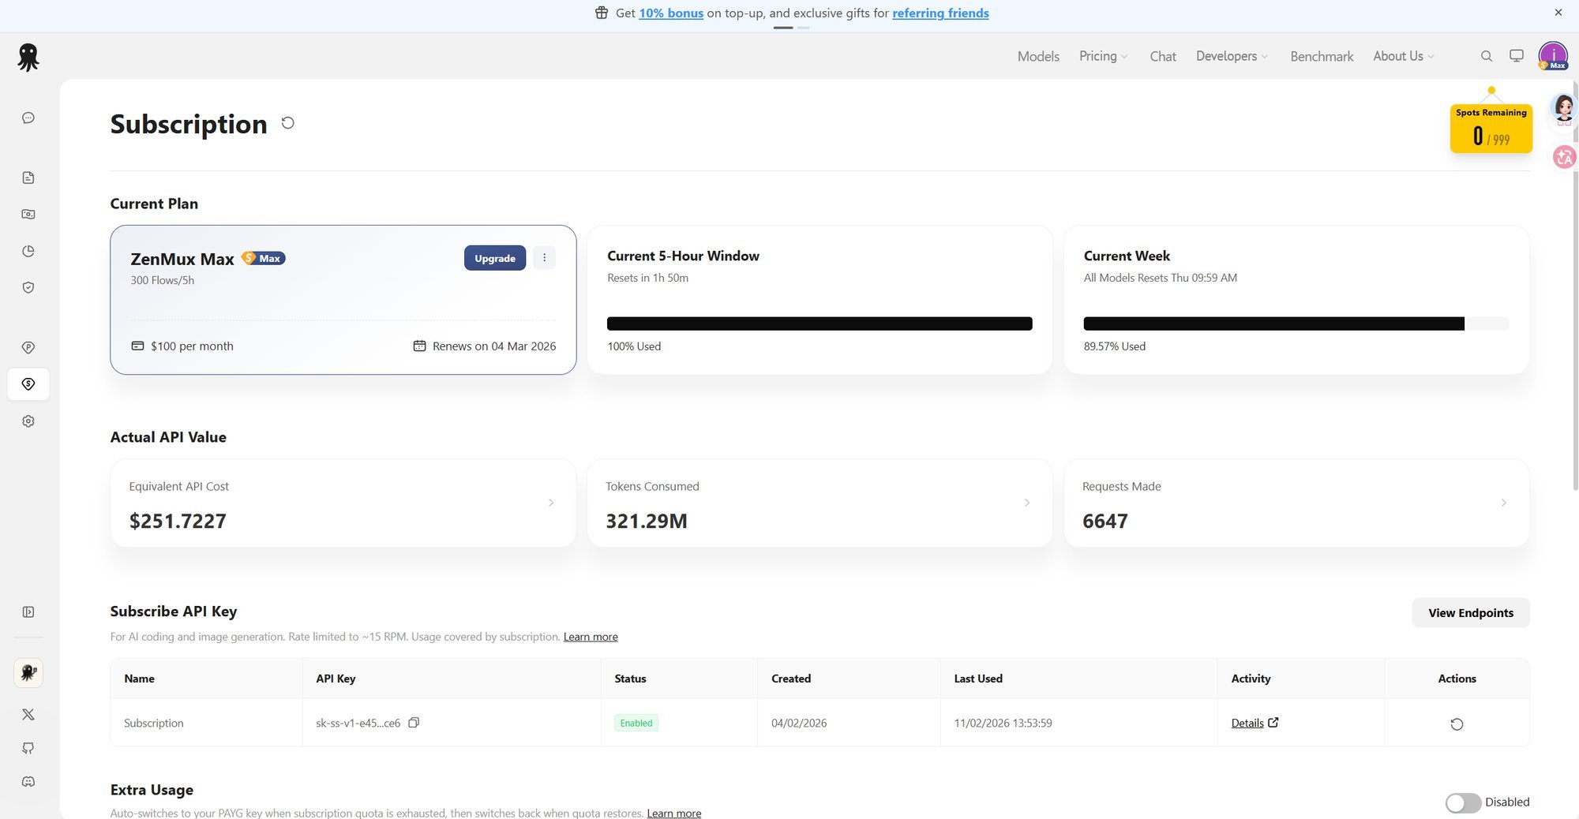Image resolution: width=1579 pixels, height=819 pixels.
Task: Click the '$100 per month' text
Action: 192,346
